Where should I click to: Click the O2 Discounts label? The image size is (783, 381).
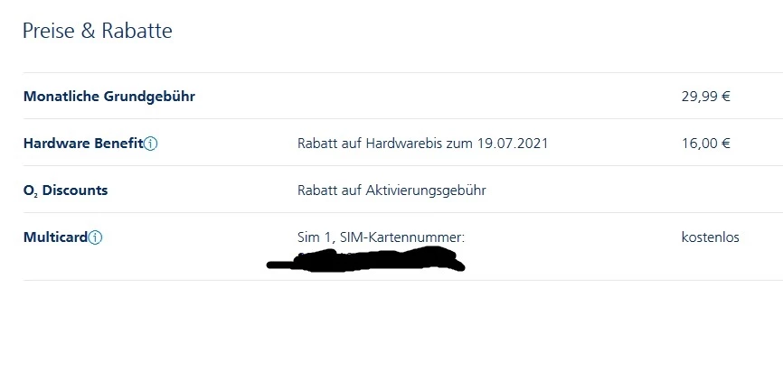65,190
